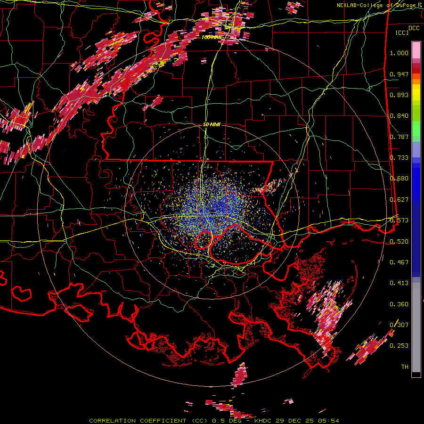Click the 0.413 color scale value
The width and height of the screenshot is (424, 424).
[399, 283]
